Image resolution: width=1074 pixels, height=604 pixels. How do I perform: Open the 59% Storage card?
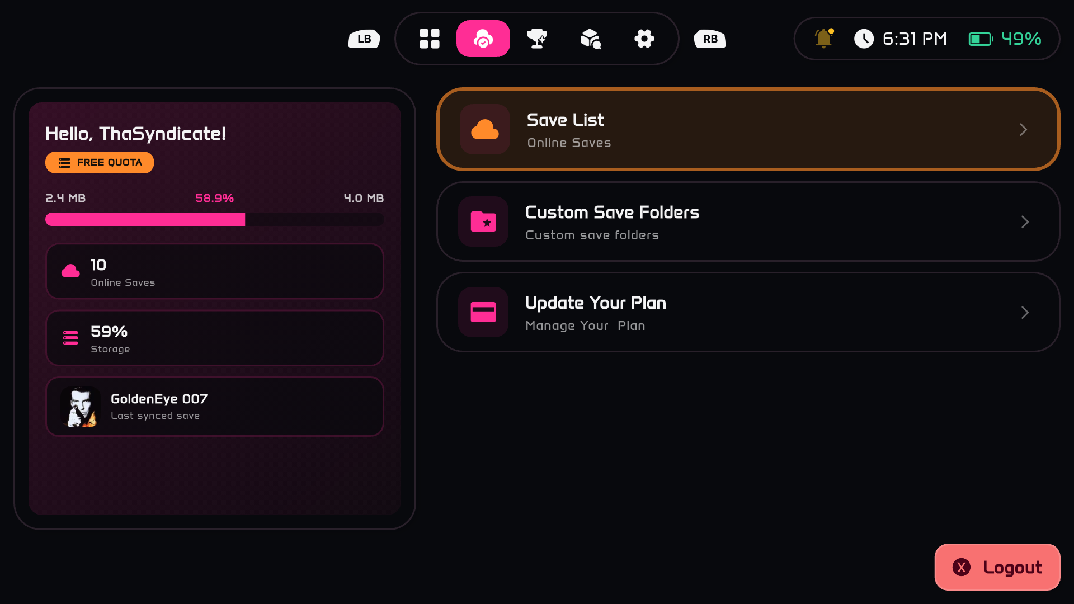[215, 338]
